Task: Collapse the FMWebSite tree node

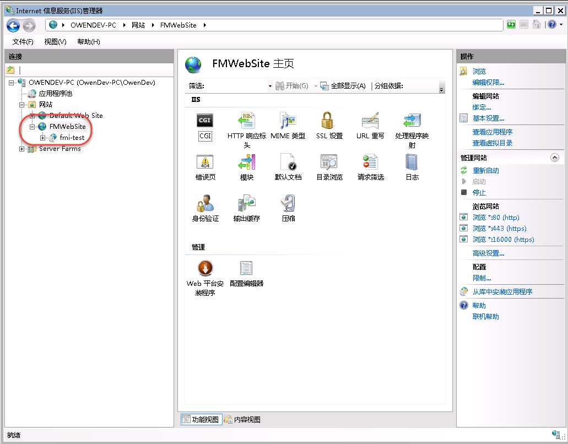Action: coord(33,127)
